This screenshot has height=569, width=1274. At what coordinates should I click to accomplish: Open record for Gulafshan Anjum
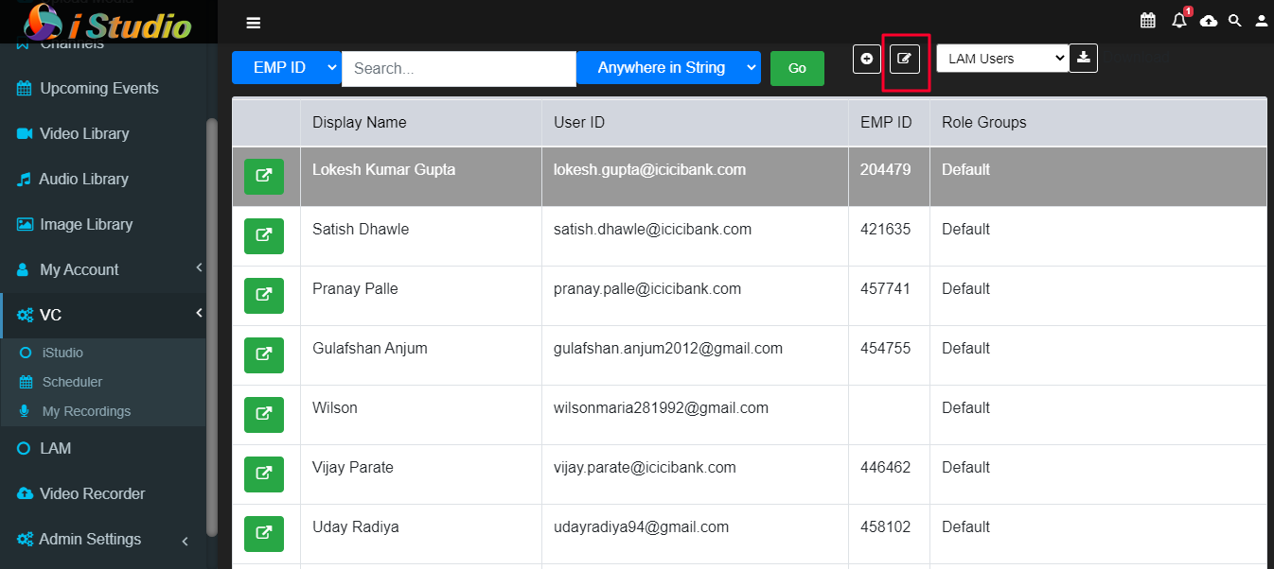tap(264, 354)
